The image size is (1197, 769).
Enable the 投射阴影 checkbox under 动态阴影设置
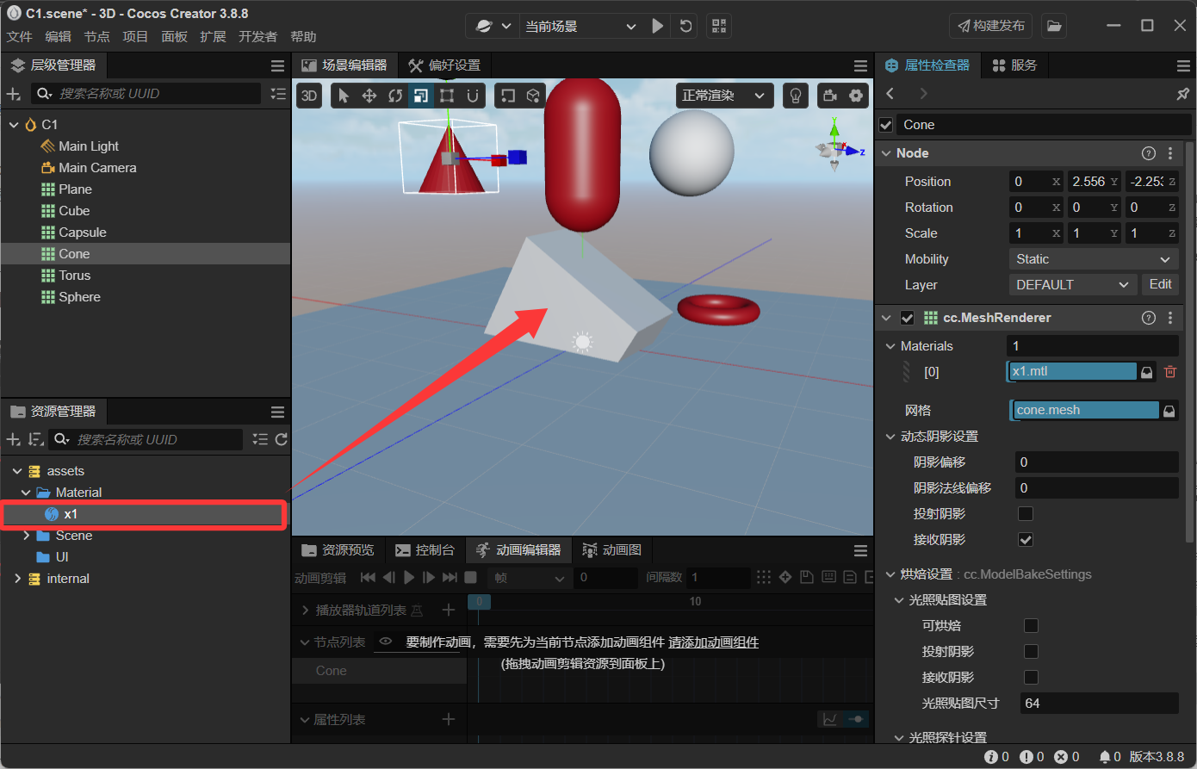pos(1026,514)
